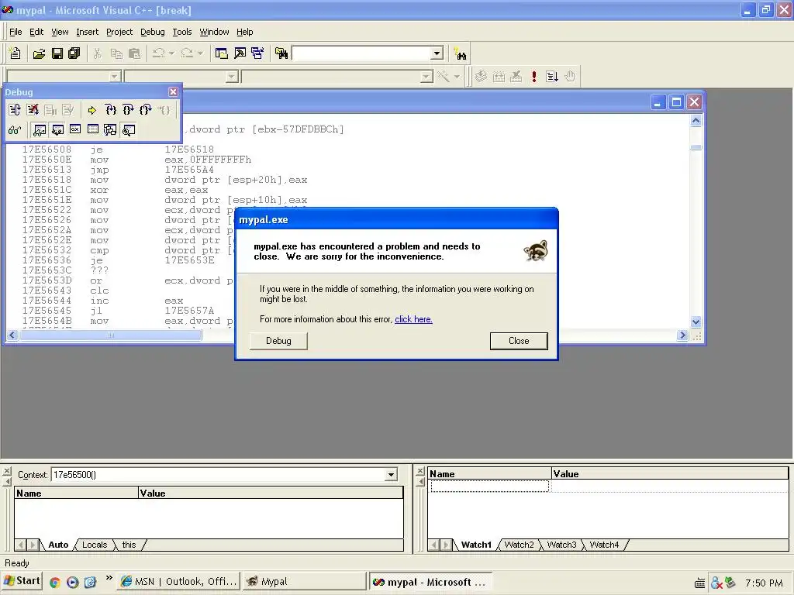Open the Tools menu
Viewport: 794px width, 595px height.
point(181,32)
